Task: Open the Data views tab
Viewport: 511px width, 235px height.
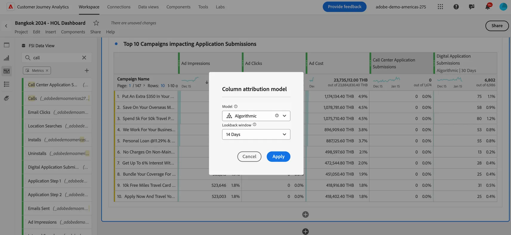Action: click(148, 7)
